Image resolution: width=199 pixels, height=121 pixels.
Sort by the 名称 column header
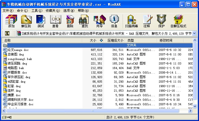(x=42, y=40)
